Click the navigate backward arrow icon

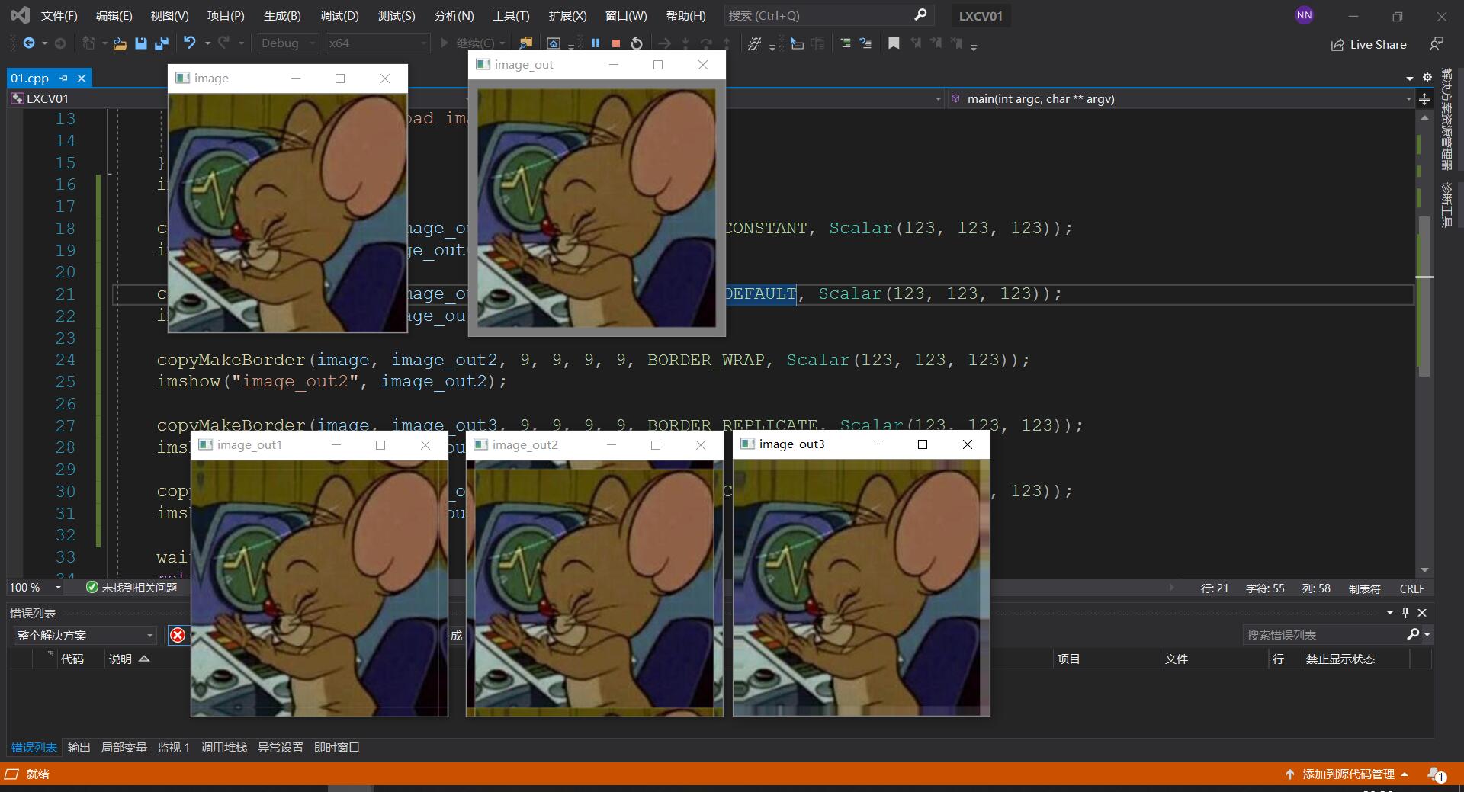pos(29,43)
